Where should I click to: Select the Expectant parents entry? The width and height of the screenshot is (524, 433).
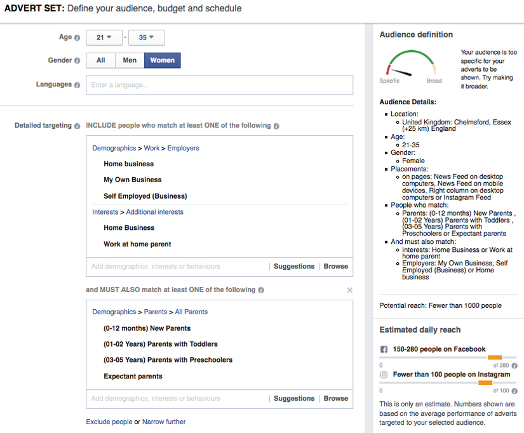tap(133, 376)
